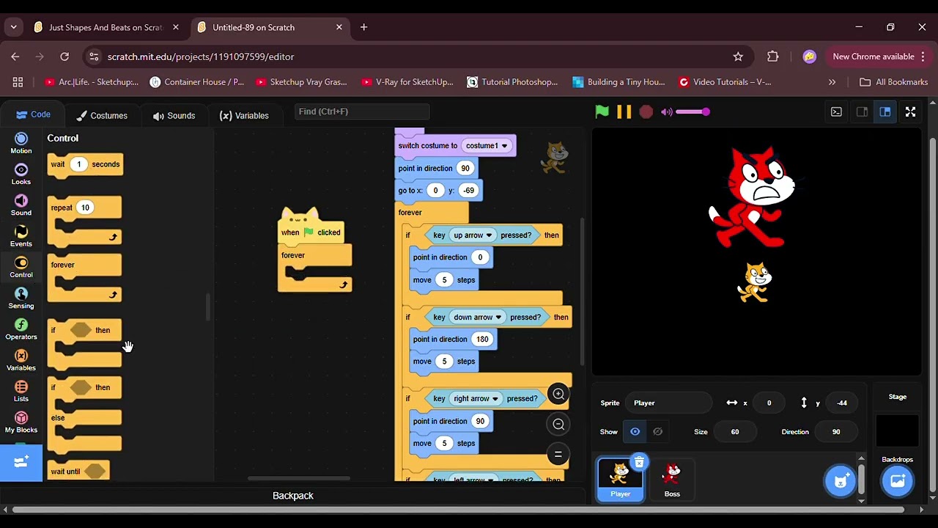
Task: Select the Control block category
Action: [x=21, y=267]
